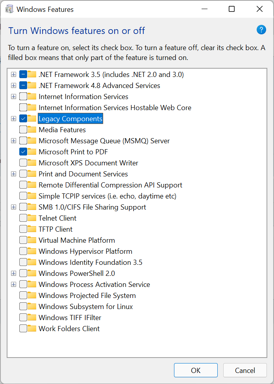Click folder icon next to Media Features

(x=32, y=129)
